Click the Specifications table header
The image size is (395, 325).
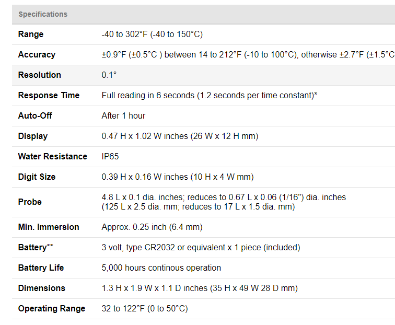43,14
